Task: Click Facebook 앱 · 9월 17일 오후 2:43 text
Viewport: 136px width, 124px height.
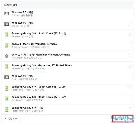Action: tap(27, 111)
